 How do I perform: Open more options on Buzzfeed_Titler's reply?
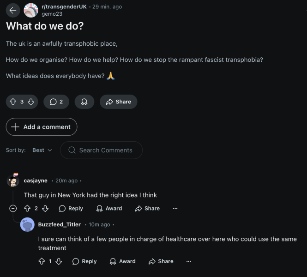pos(188,261)
